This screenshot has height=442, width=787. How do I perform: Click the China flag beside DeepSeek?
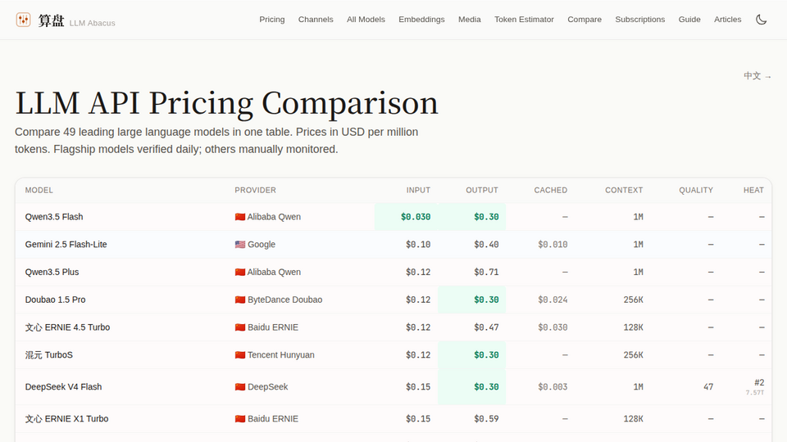(240, 387)
